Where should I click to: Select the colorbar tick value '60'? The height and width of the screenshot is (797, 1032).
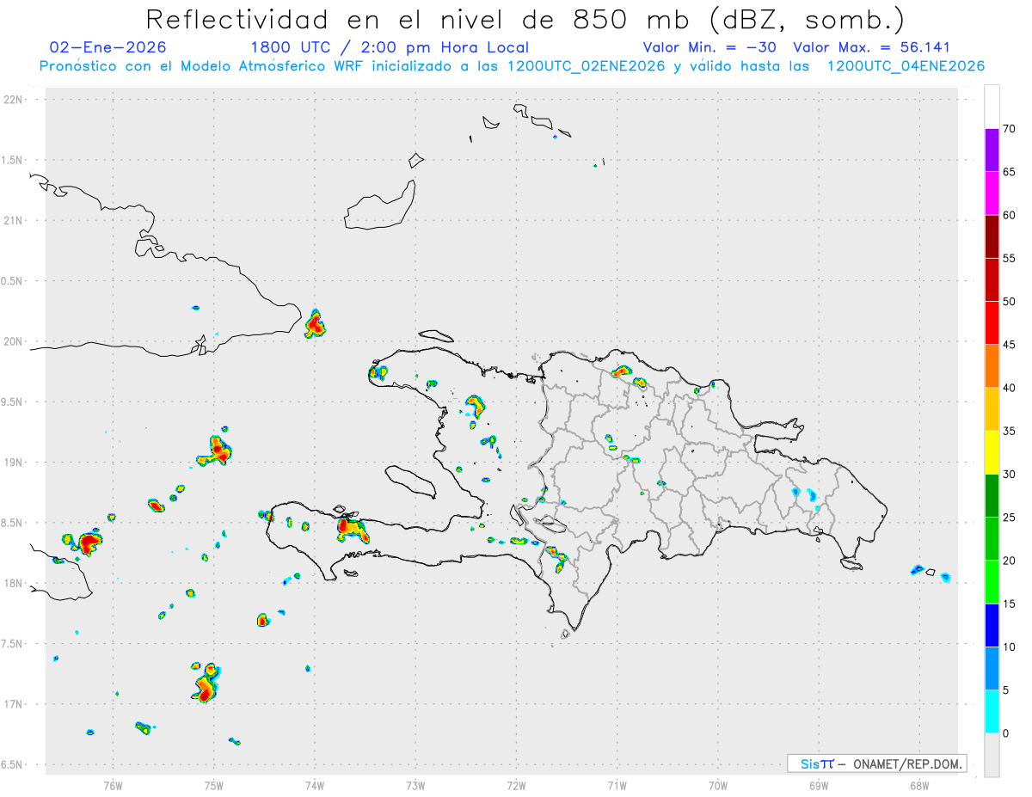pyautogui.click(x=1010, y=215)
